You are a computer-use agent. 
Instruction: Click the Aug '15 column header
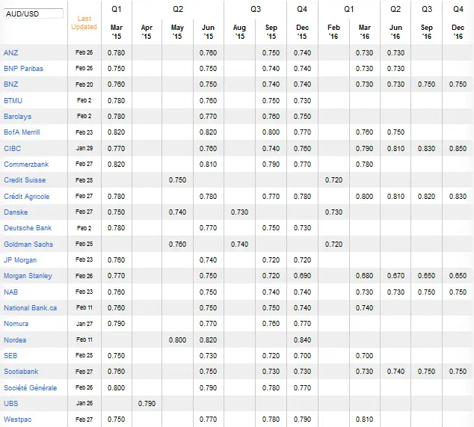click(x=239, y=32)
